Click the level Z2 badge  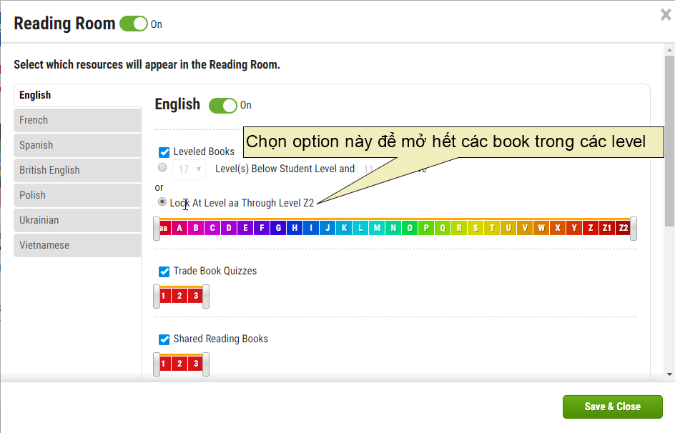(x=623, y=227)
